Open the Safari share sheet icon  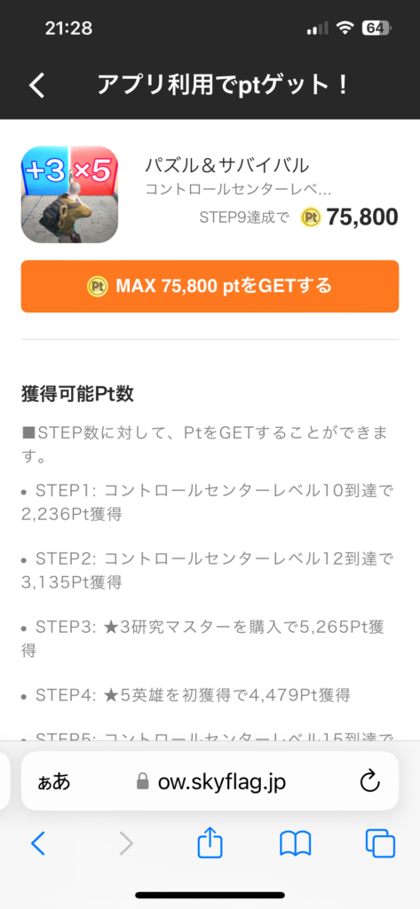point(210,842)
